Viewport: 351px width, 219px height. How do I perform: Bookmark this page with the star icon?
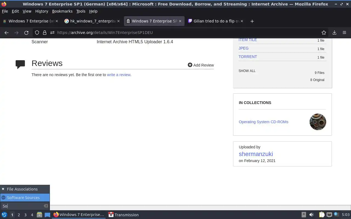click(x=324, y=33)
